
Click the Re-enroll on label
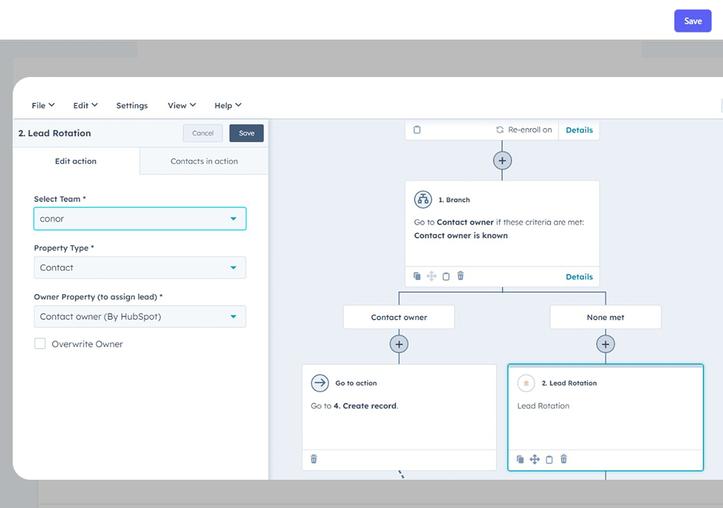click(530, 130)
